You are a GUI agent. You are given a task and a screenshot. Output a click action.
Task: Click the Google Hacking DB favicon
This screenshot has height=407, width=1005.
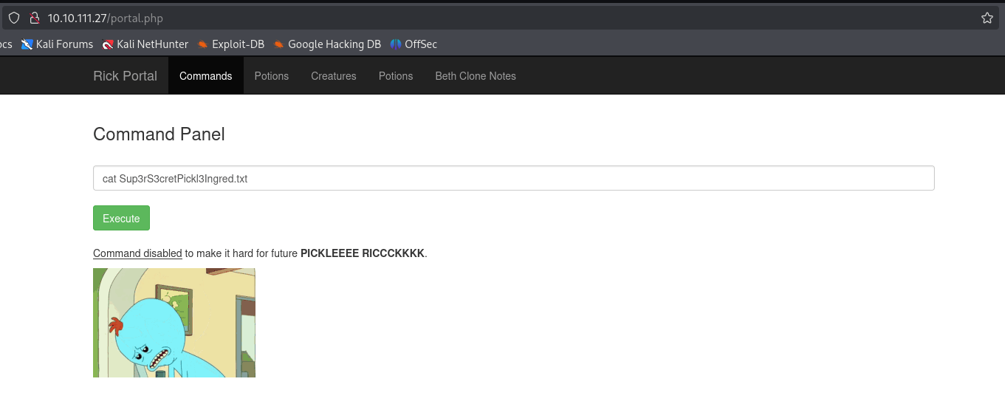[279, 44]
